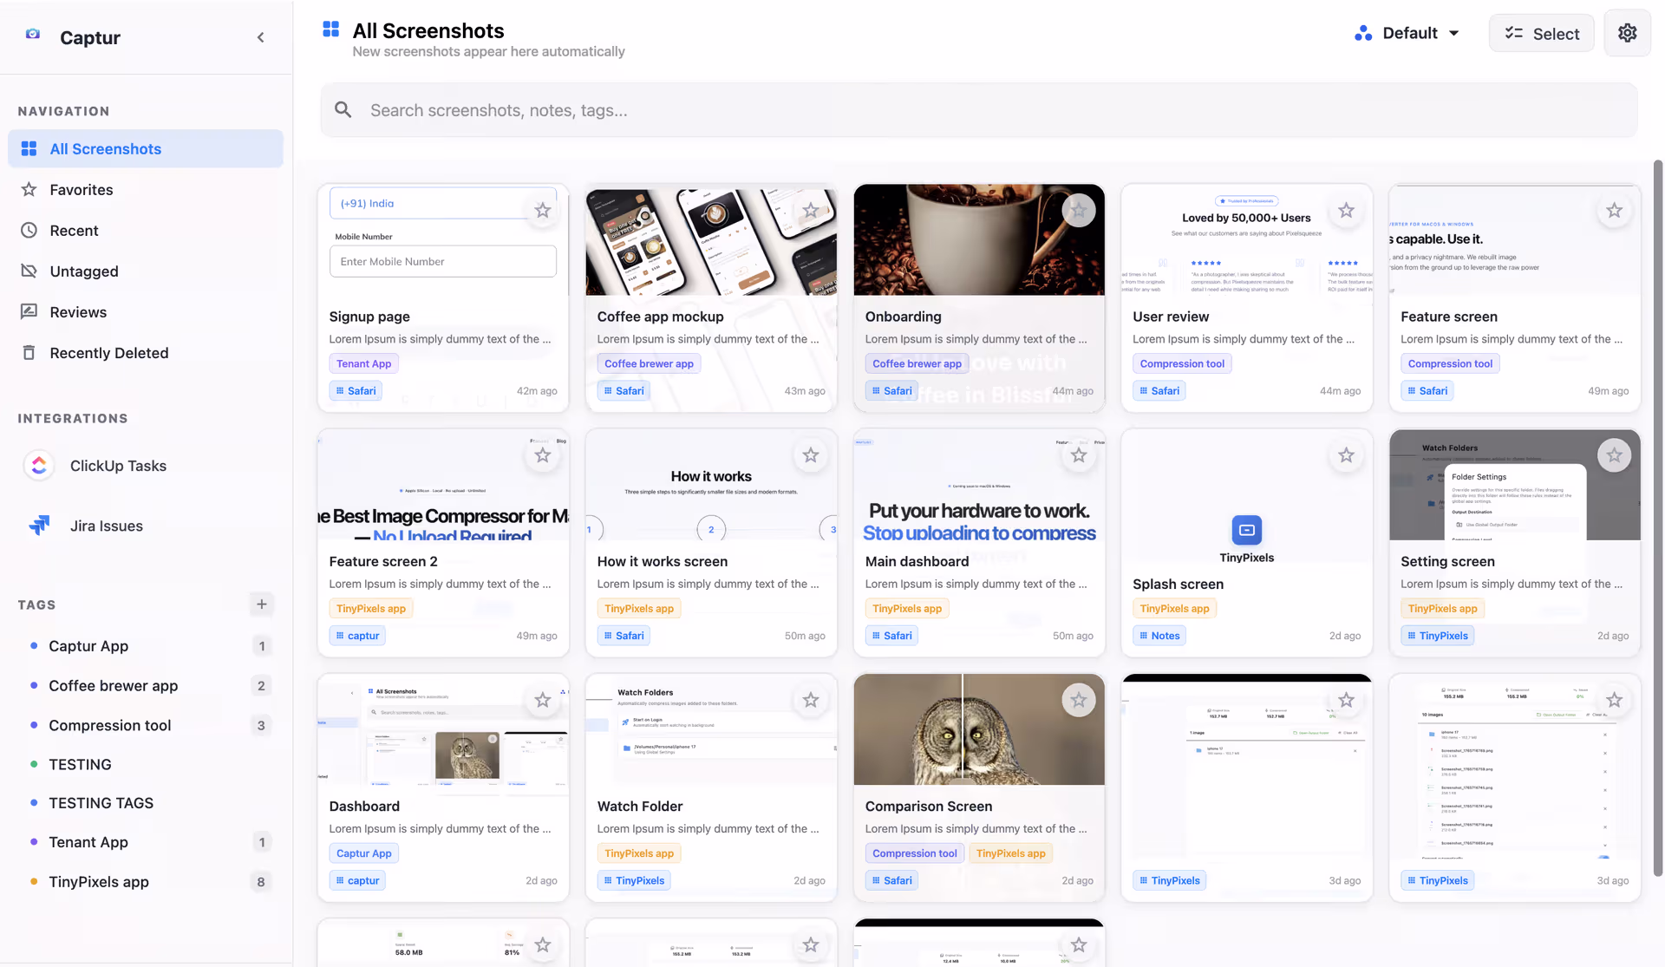
Task: Click the search magnifier icon
Action: pyautogui.click(x=343, y=110)
